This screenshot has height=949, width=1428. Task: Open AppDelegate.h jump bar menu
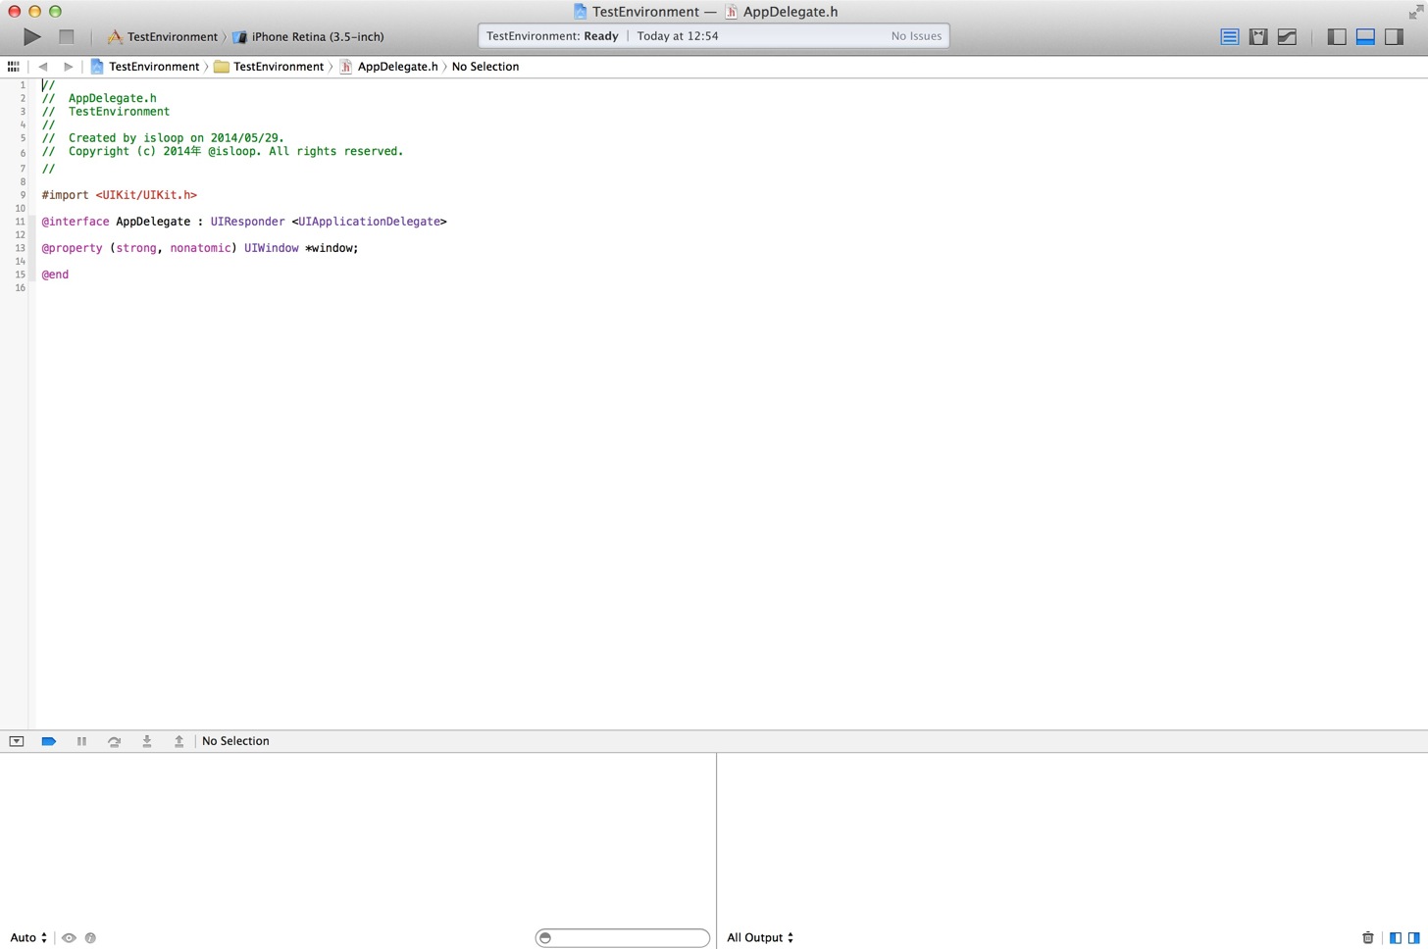click(388, 67)
